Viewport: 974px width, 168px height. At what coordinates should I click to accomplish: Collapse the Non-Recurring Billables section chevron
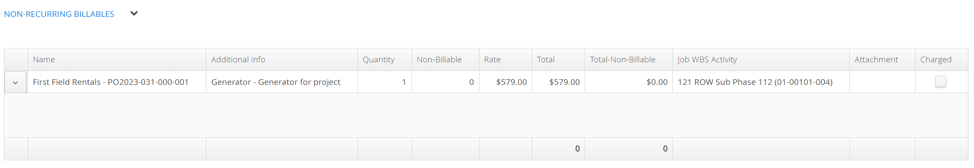coord(134,13)
